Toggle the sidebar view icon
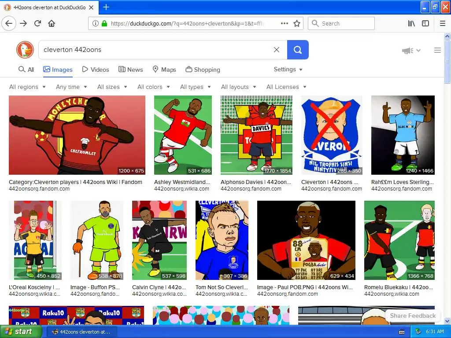The width and height of the screenshot is (451, 338). click(x=425, y=23)
